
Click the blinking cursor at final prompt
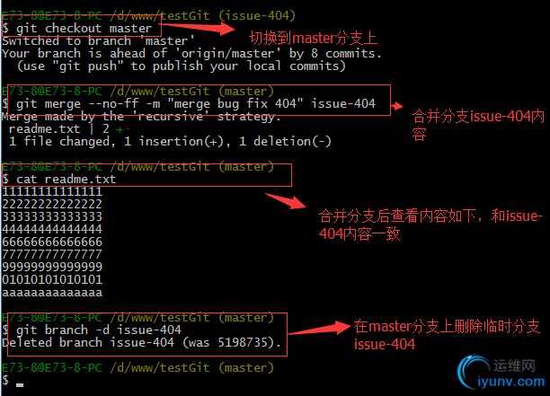[20, 385]
